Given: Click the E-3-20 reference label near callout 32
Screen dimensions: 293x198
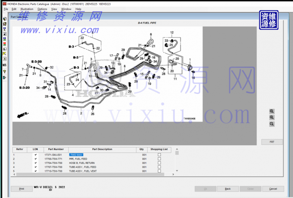Looking at the screenshot, I should [37, 62].
